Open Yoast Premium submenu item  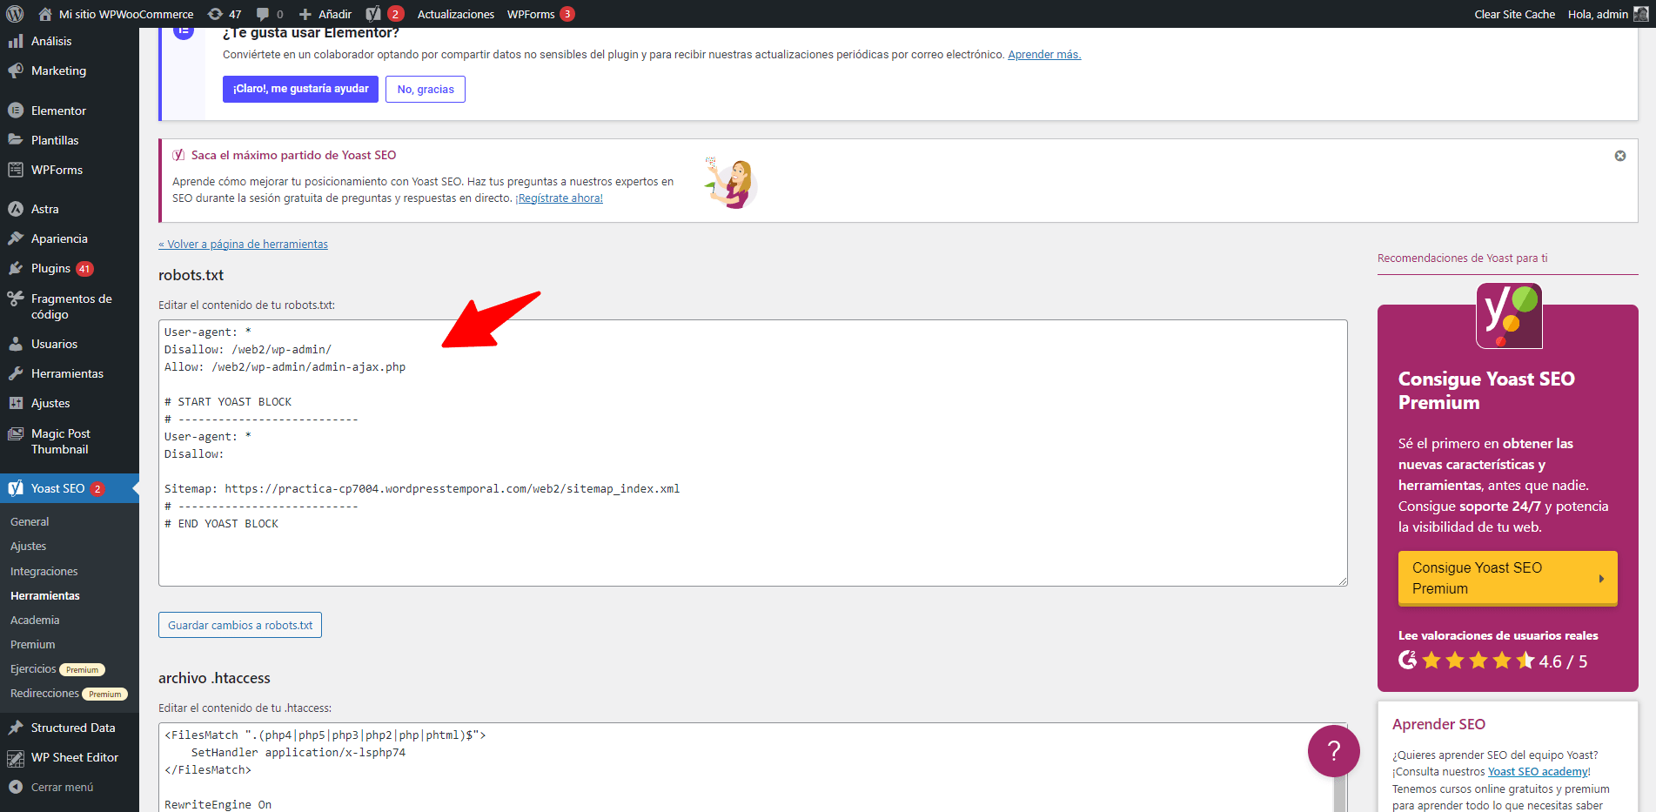[33, 645]
